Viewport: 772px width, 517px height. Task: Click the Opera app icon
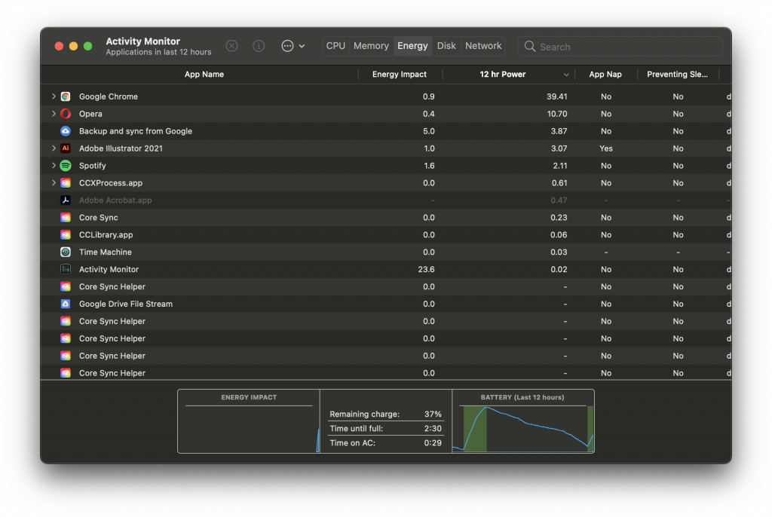[x=66, y=114]
